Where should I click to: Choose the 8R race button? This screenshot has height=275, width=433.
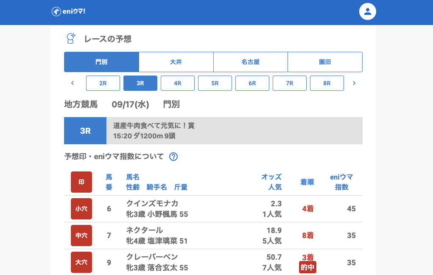coord(327,83)
